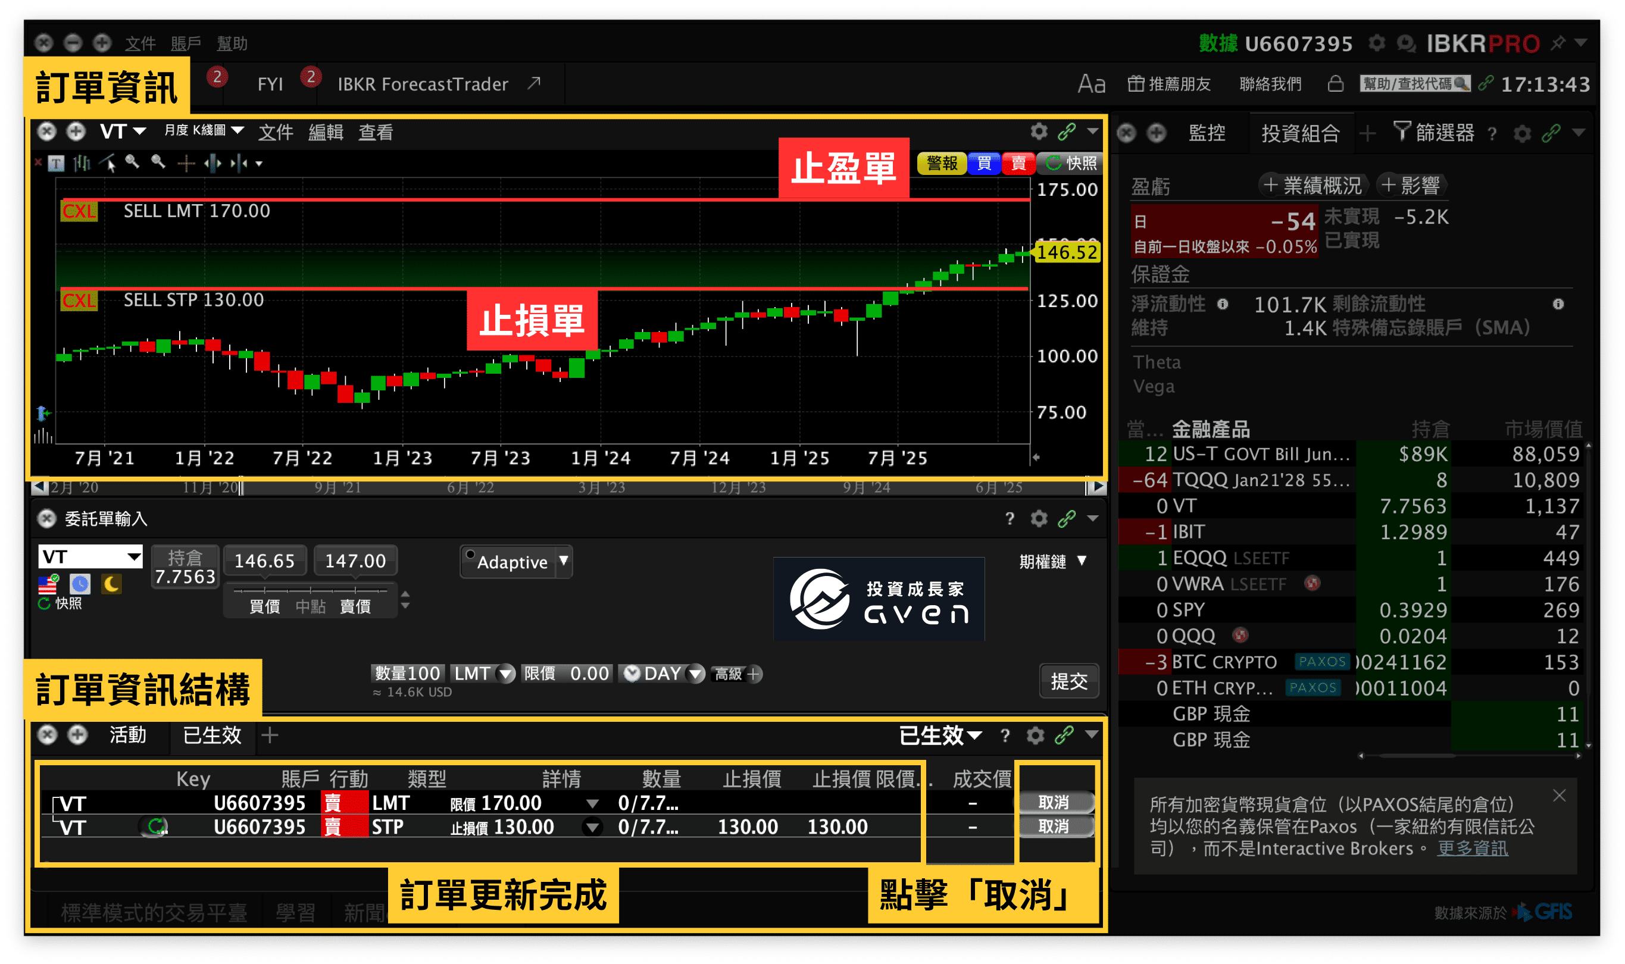Click the 警報 alert button above the chart
Viewport: 1625px width, 964px height.
click(x=941, y=163)
